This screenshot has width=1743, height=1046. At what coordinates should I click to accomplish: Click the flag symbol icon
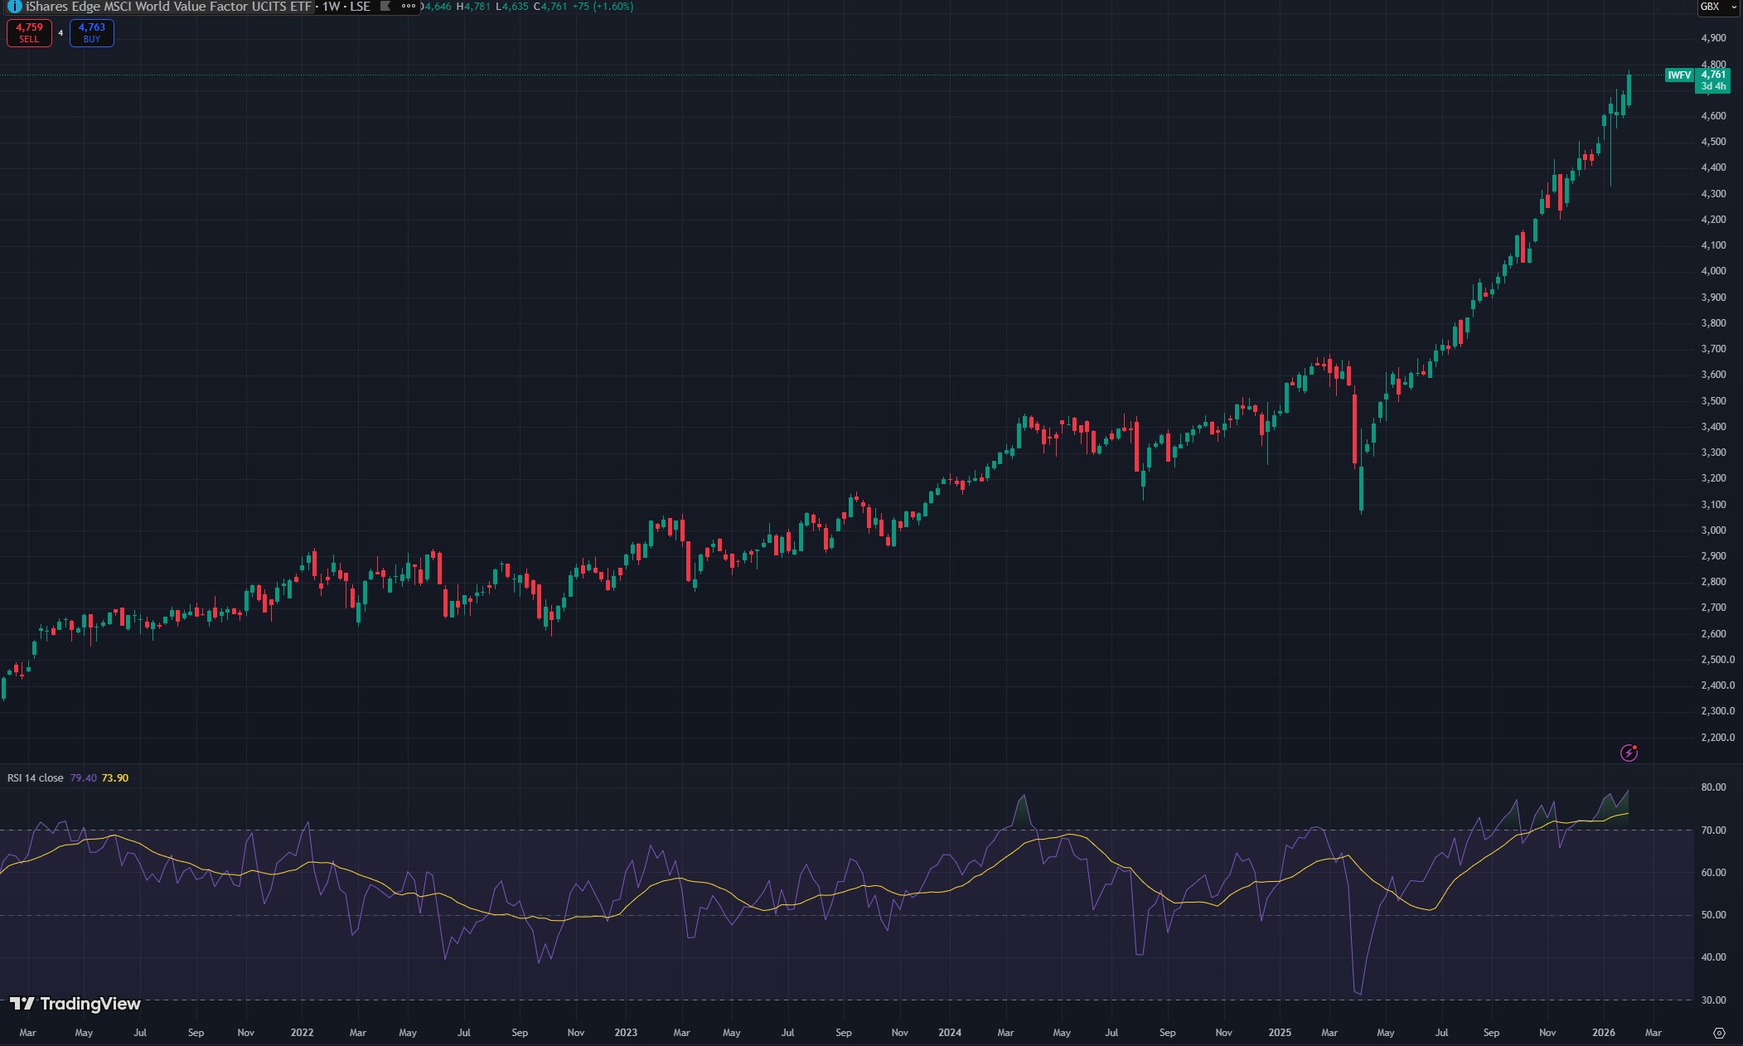pos(385,7)
